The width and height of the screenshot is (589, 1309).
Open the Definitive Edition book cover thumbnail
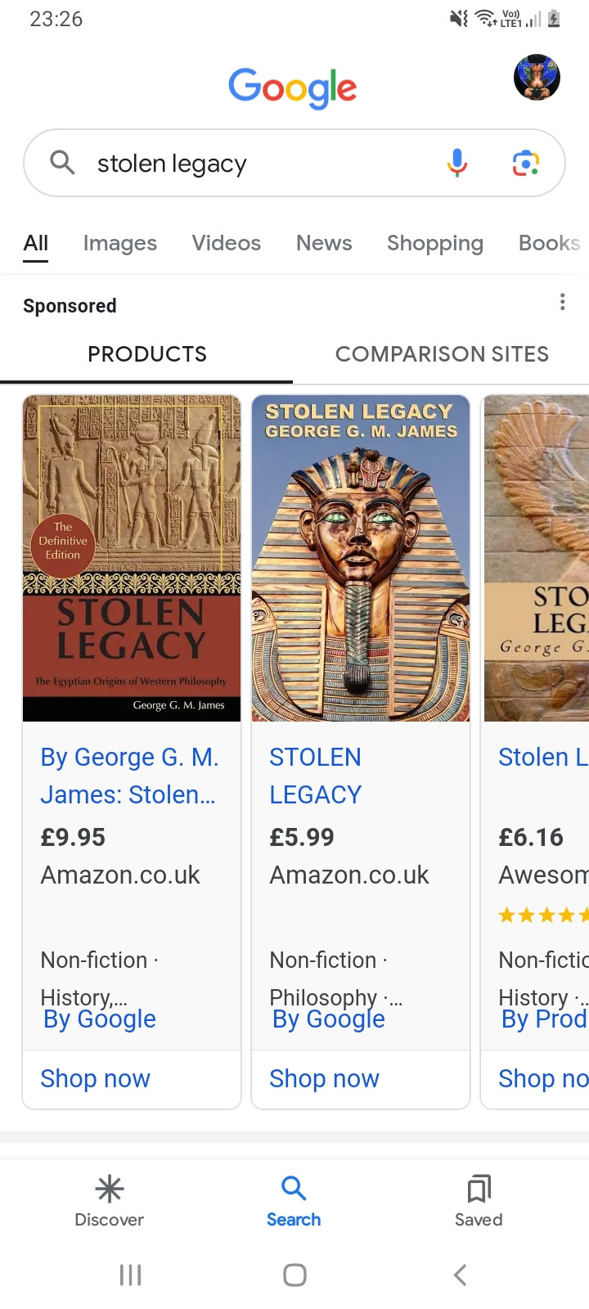132,558
